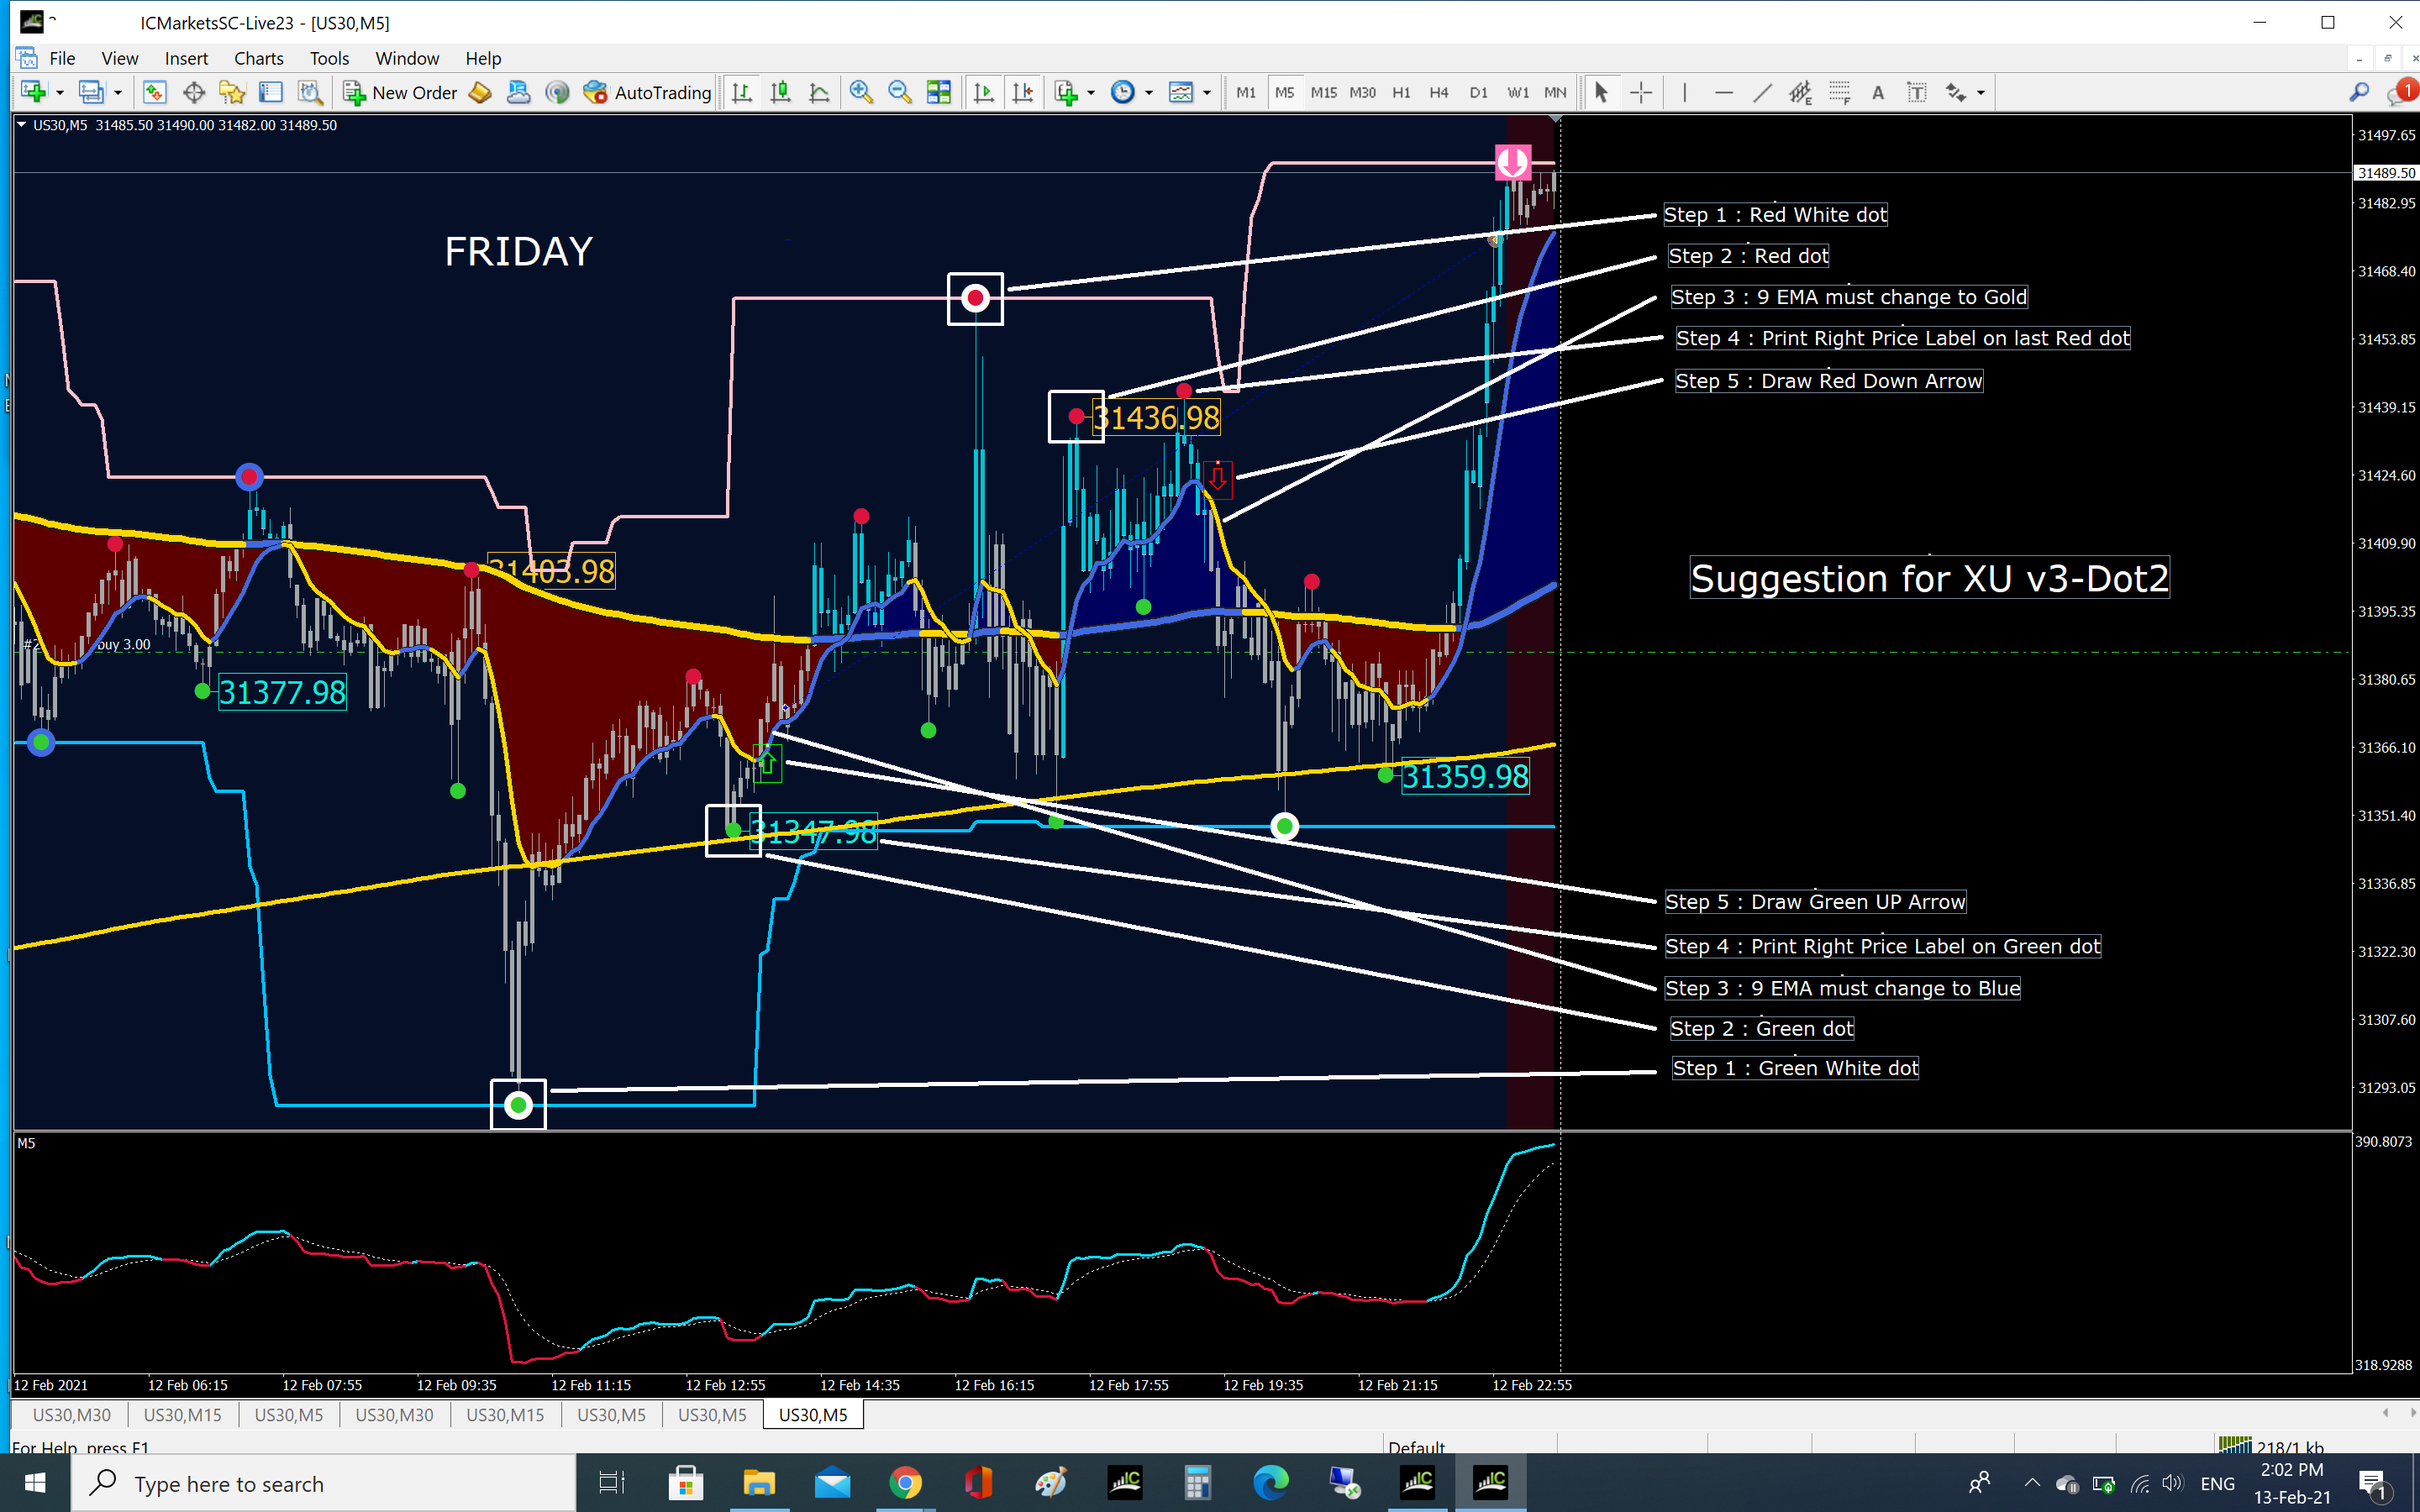Open the Periodicity clock dropdown arrow
This screenshot has height=1512, width=2420.
tap(1149, 93)
